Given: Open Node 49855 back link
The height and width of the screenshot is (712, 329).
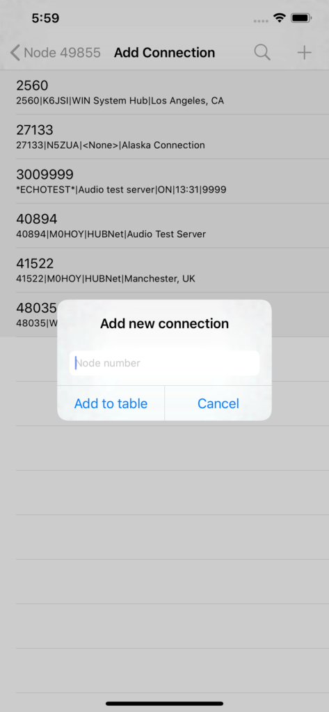Looking at the screenshot, I should click(62, 53).
